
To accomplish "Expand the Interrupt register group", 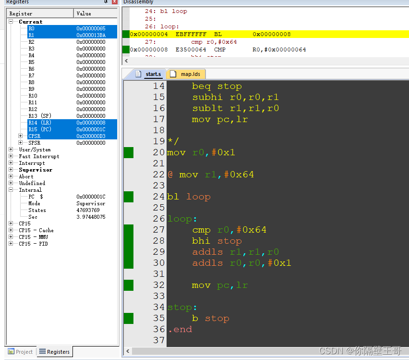I will [11, 163].
